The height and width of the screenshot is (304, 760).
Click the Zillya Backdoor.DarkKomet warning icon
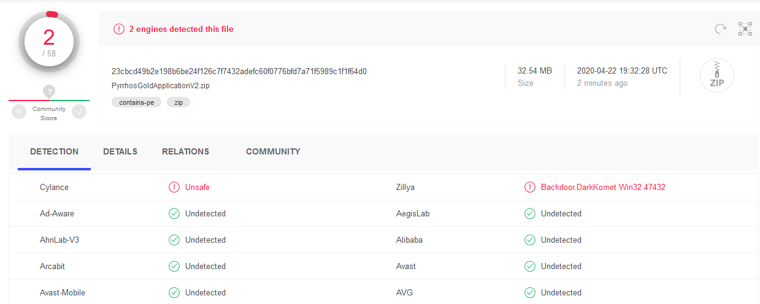click(x=530, y=188)
